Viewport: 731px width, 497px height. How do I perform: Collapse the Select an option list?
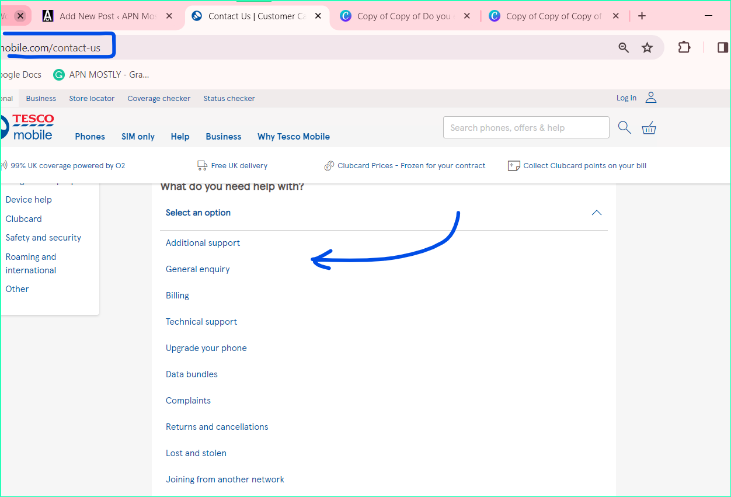pos(596,213)
